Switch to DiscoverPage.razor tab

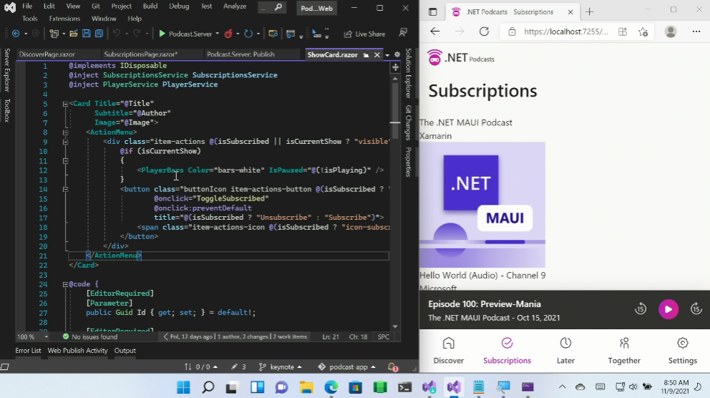click(x=47, y=54)
